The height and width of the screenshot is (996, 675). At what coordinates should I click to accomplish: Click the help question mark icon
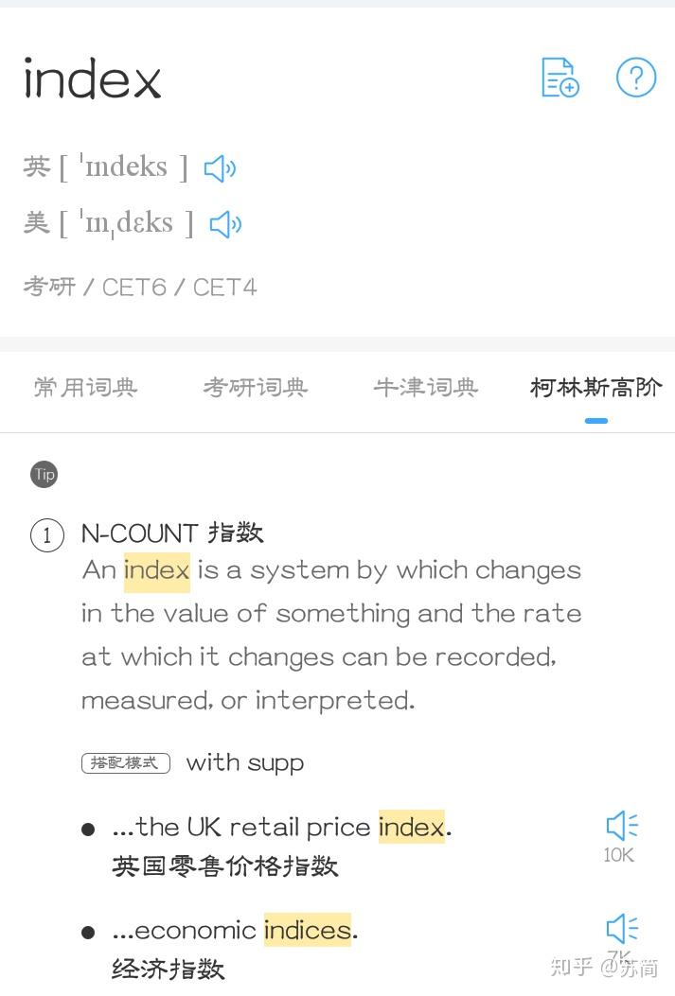(x=636, y=78)
